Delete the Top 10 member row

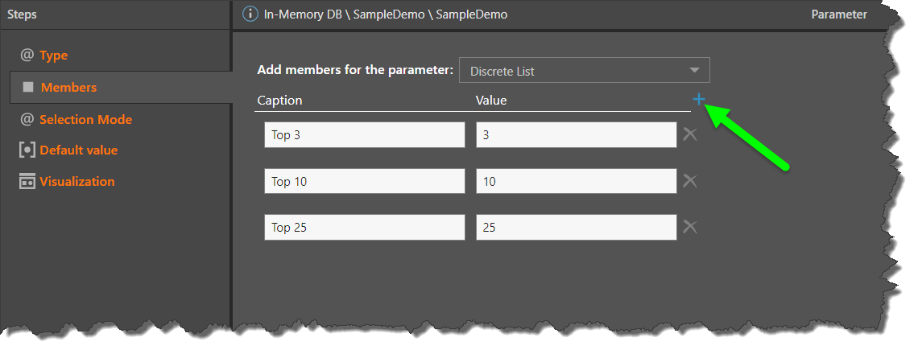(x=690, y=181)
